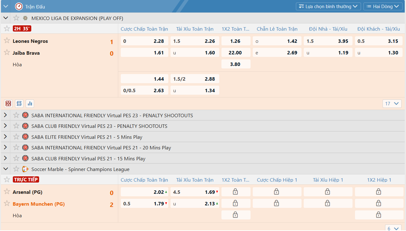The image size is (406, 231).
Task: Click the clock icon beside Trận Đấu
Action: [19, 7]
